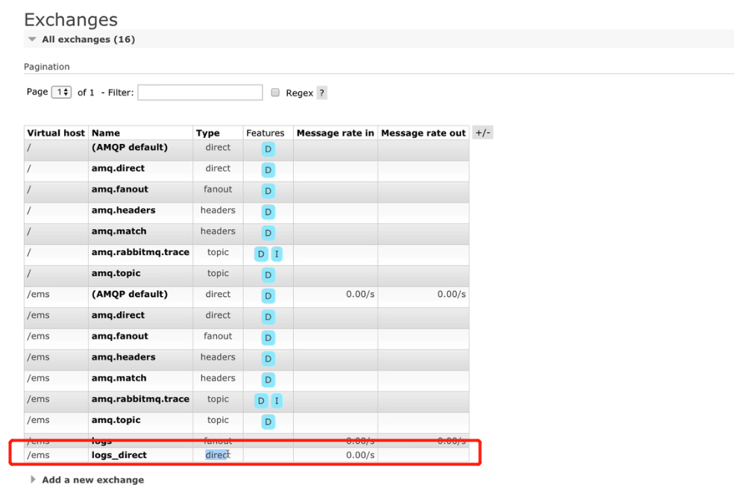Click D badge in /ems amq.topic row
The image size is (734, 490).
(268, 421)
